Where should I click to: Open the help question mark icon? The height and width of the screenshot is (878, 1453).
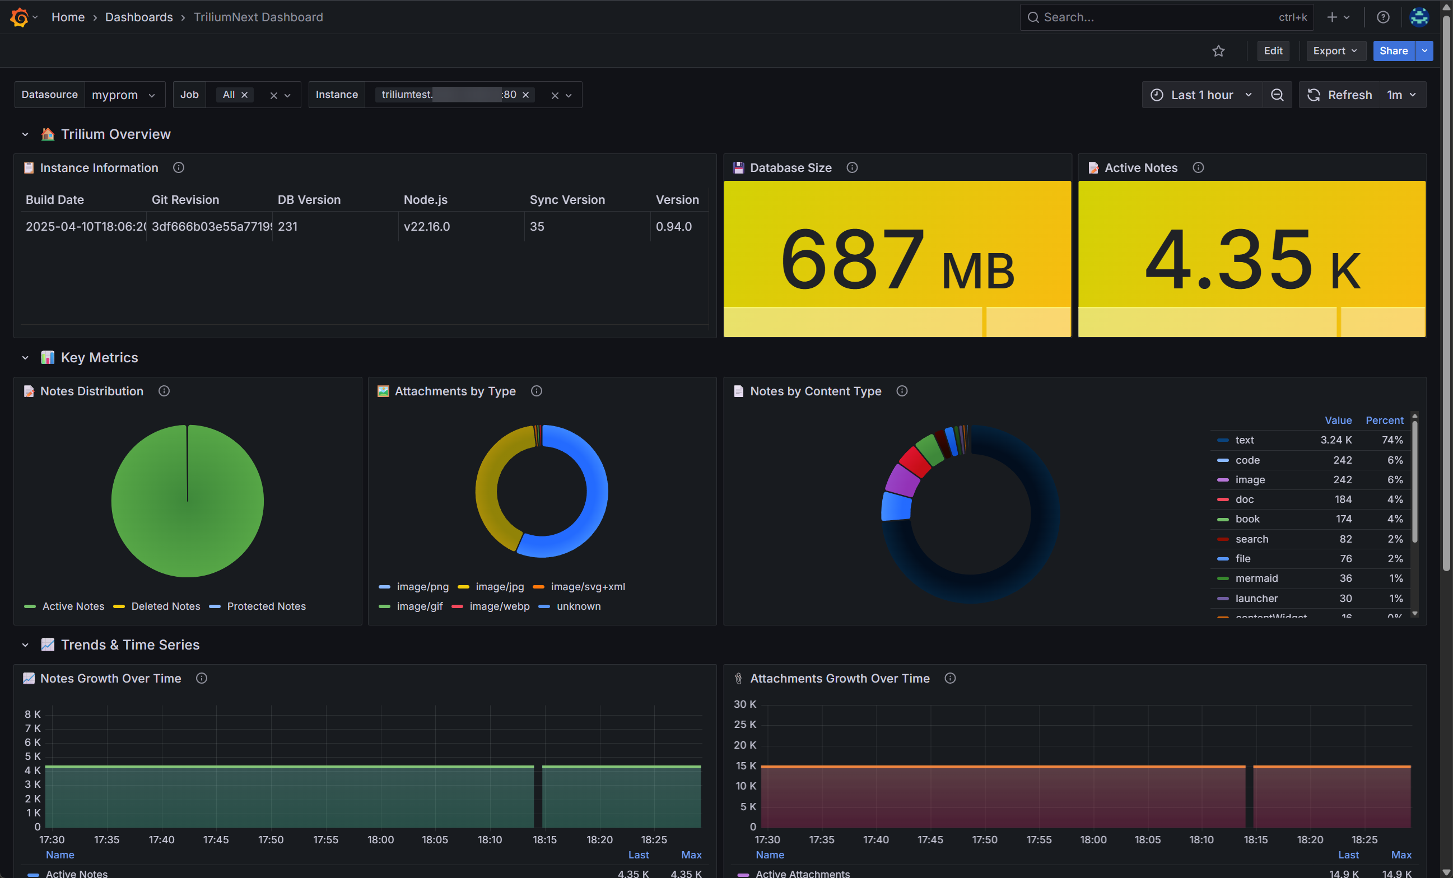pos(1383,17)
